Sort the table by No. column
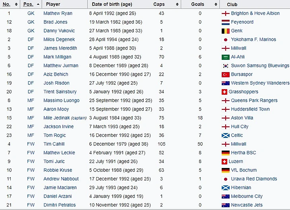Viewport: 290px width, 210px height. tap(16, 4)
